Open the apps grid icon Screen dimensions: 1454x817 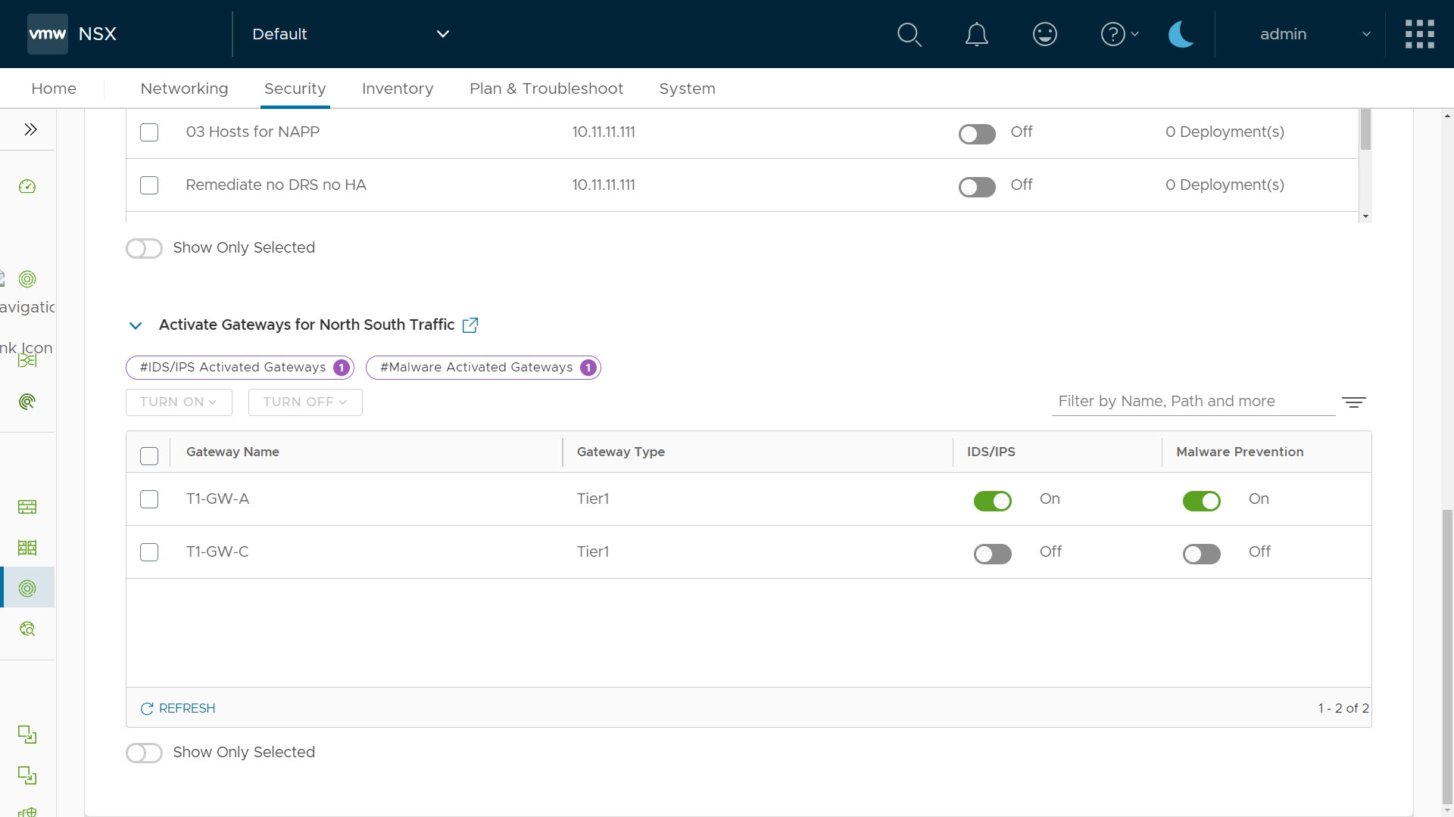[1419, 34]
